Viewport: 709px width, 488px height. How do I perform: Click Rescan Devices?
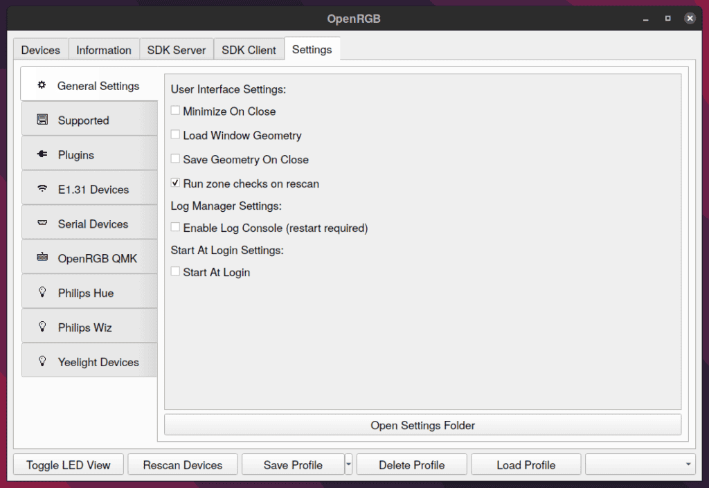click(183, 464)
